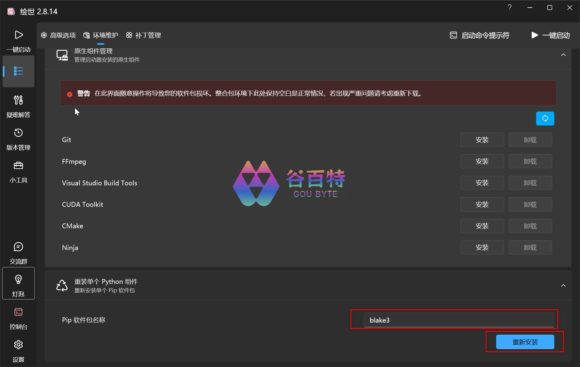Image resolution: width=580 pixels, height=367 pixels.
Task: Open 版本管理 version history icon
Action: coord(18,133)
